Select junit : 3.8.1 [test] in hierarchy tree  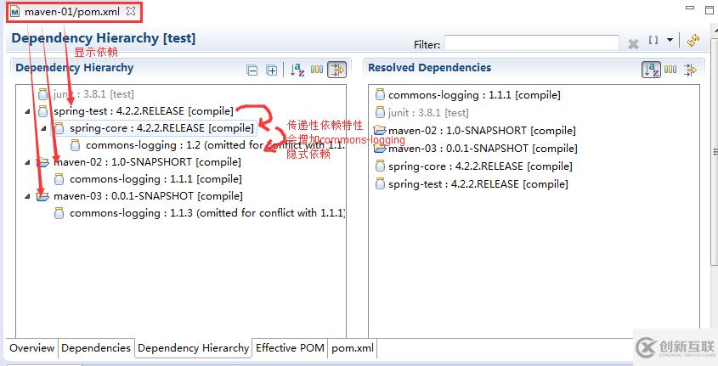(x=93, y=94)
